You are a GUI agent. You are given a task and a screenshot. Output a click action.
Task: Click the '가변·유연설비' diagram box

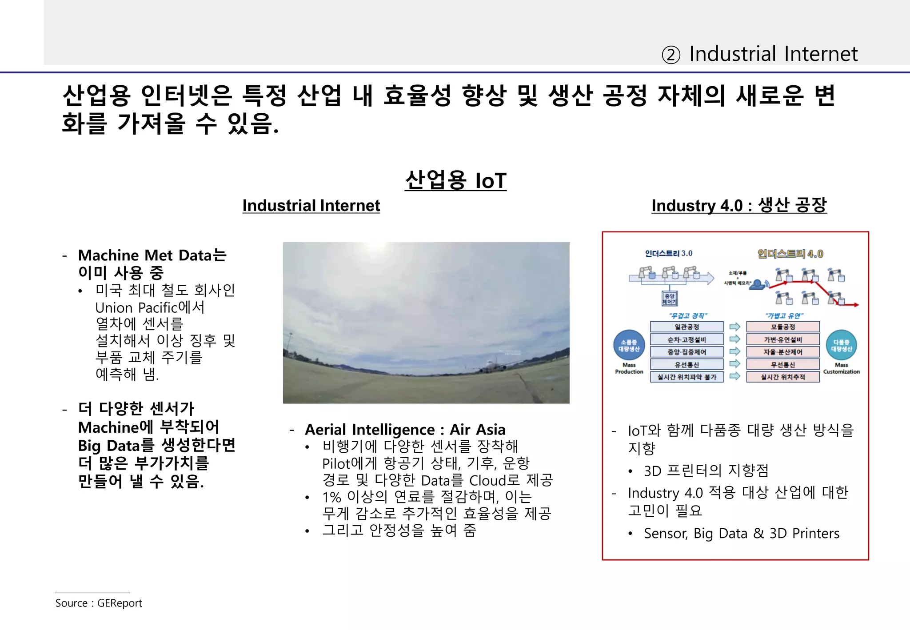(783, 339)
